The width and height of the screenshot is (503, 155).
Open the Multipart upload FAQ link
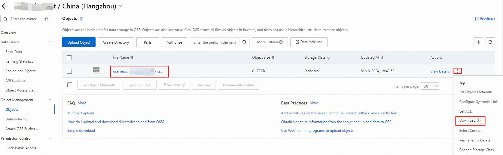(x=81, y=113)
